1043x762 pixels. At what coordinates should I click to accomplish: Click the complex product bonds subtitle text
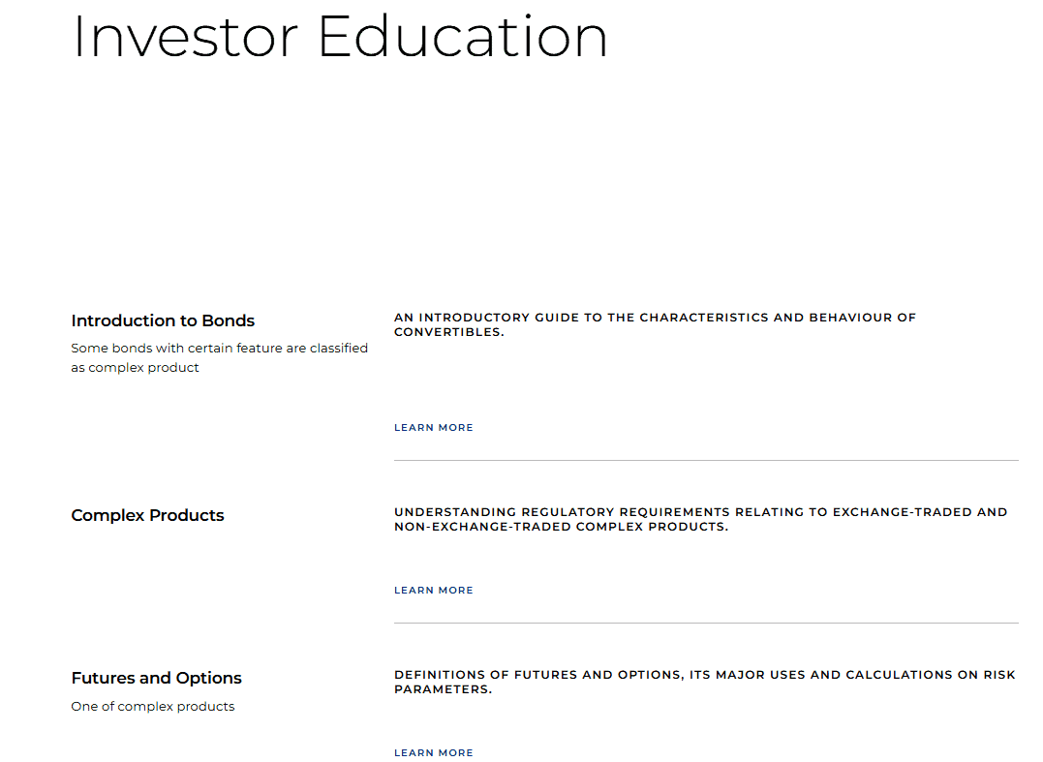219,357
